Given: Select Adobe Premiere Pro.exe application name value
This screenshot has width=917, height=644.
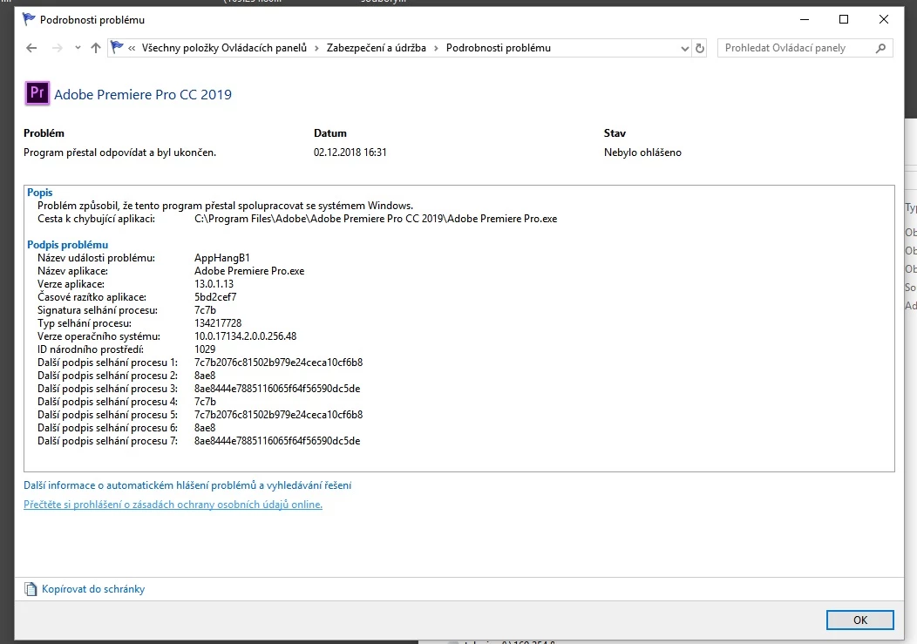Looking at the screenshot, I should coord(249,271).
